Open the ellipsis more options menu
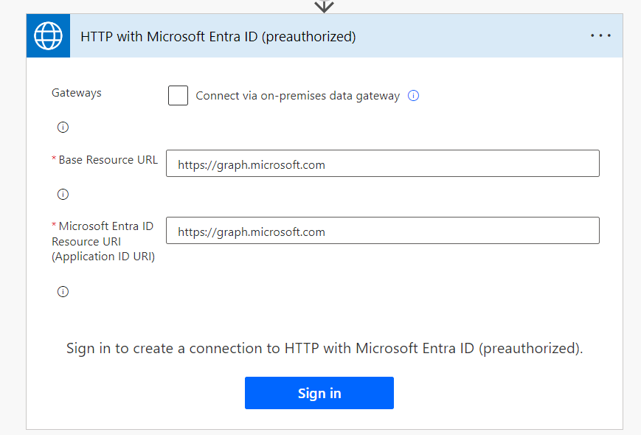641x435 pixels. click(600, 36)
